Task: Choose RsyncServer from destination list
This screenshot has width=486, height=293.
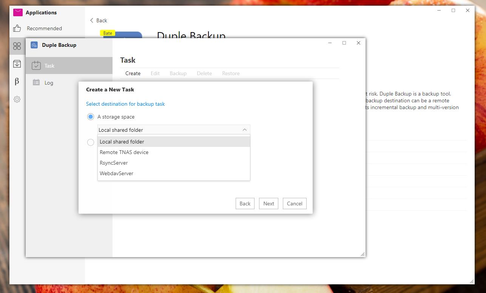Action: pos(114,163)
